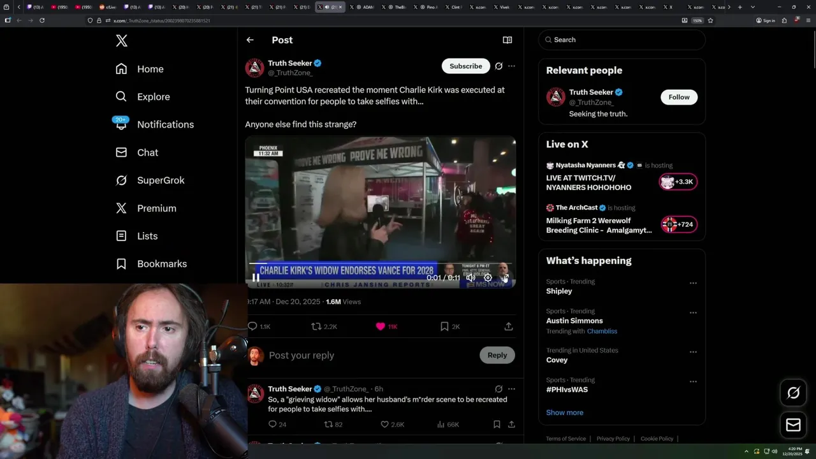This screenshot has width=816, height=459.
Task: Click the back arrow beside Post
Action: [250, 40]
